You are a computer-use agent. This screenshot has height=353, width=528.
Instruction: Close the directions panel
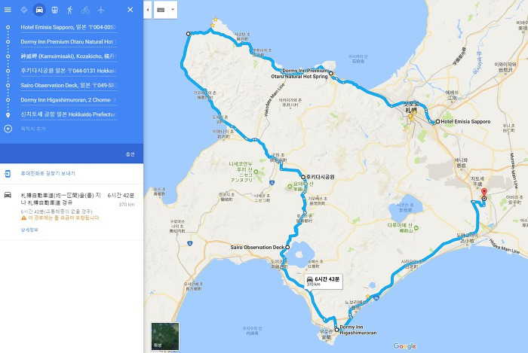(x=130, y=10)
